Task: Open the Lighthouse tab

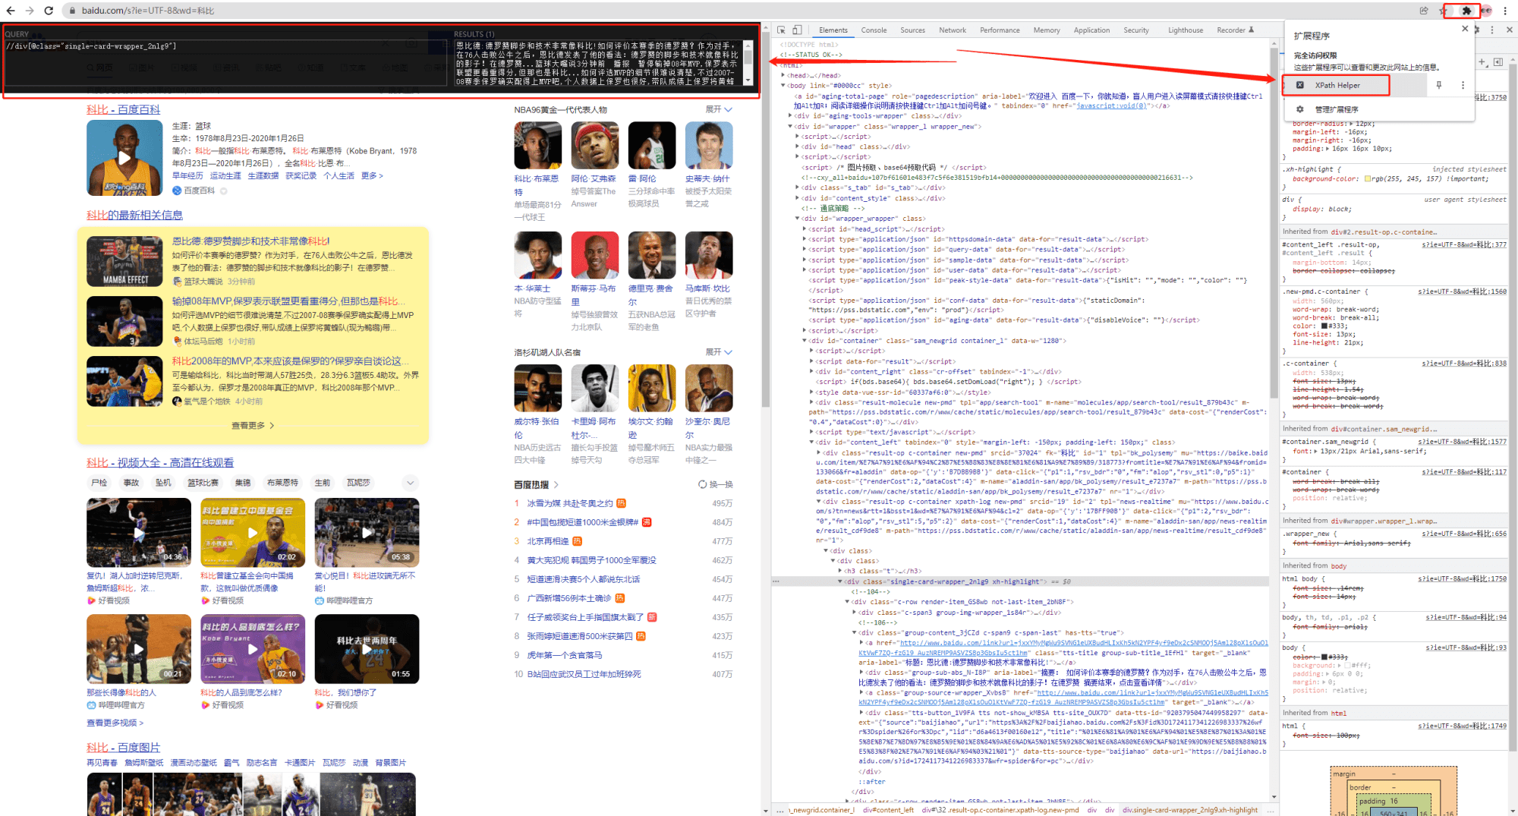Action: (1186, 30)
